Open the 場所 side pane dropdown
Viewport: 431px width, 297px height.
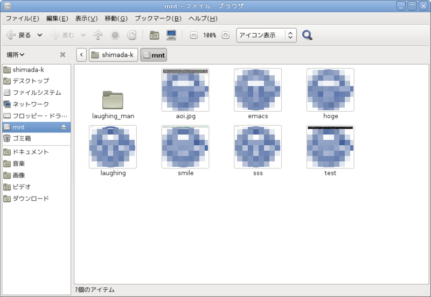tap(16, 55)
